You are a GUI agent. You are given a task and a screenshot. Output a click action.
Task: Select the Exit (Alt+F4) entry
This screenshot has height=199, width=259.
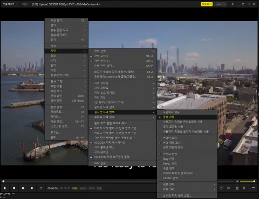(x=66, y=138)
